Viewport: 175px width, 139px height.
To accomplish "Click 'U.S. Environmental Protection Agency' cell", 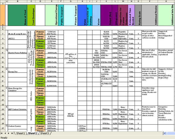I will (31, 77).
